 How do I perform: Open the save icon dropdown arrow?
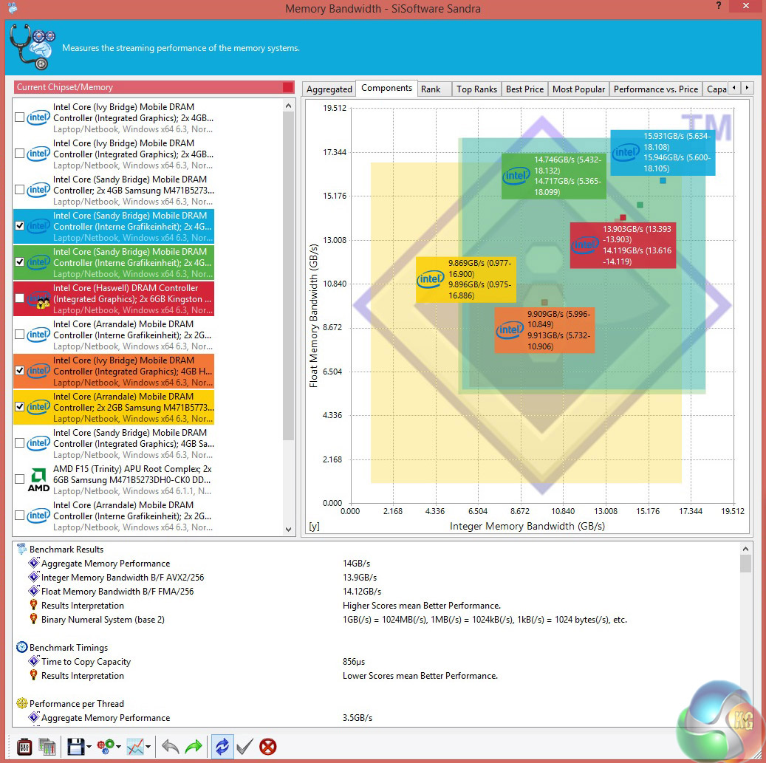[89, 747]
